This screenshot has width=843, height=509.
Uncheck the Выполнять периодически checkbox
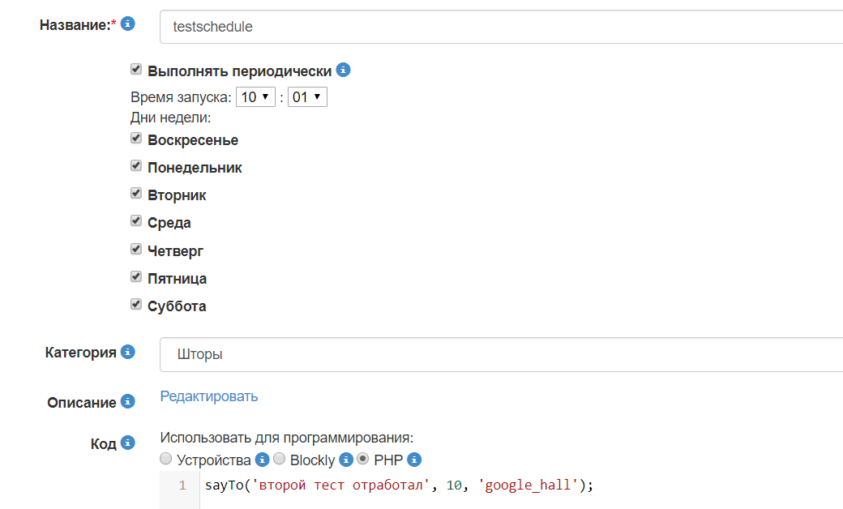coord(136,70)
